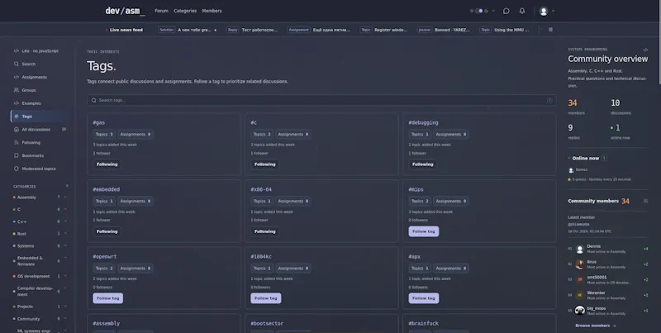Expand the OS development category
This screenshot has height=333, width=661.
point(65,276)
